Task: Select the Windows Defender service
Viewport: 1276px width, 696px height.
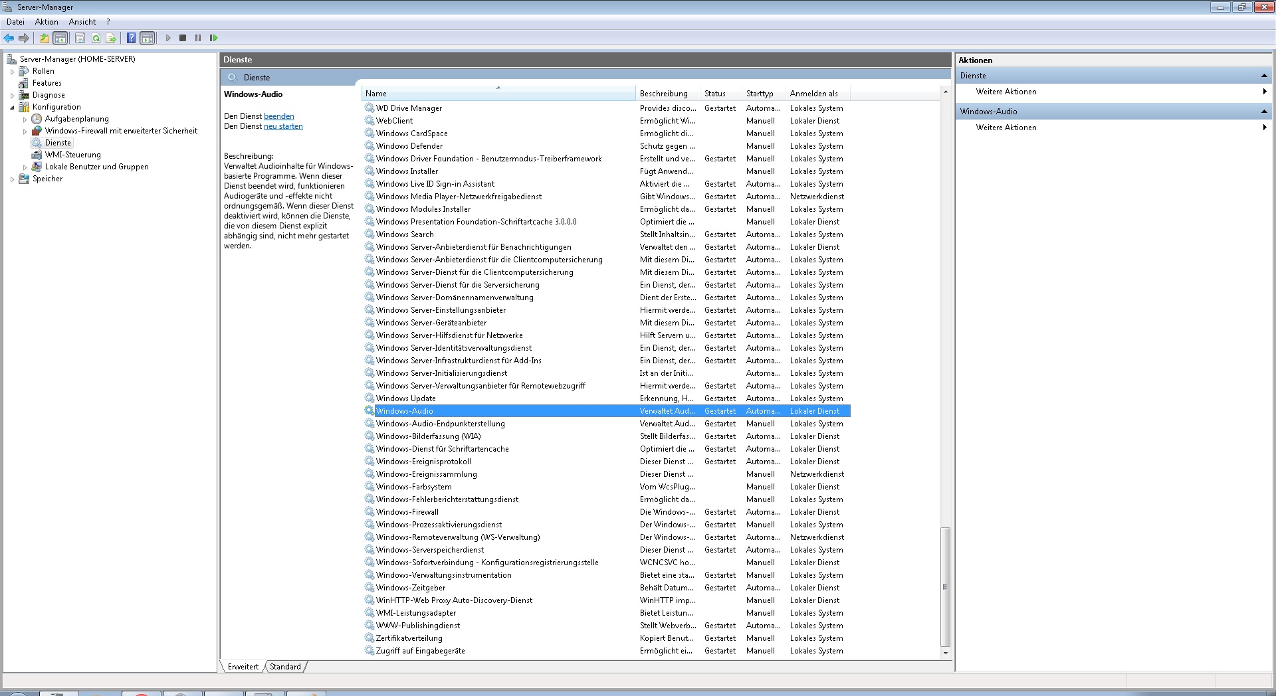Action: [x=606, y=146]
